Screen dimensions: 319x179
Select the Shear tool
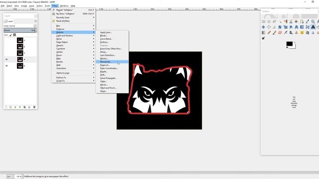291,27
